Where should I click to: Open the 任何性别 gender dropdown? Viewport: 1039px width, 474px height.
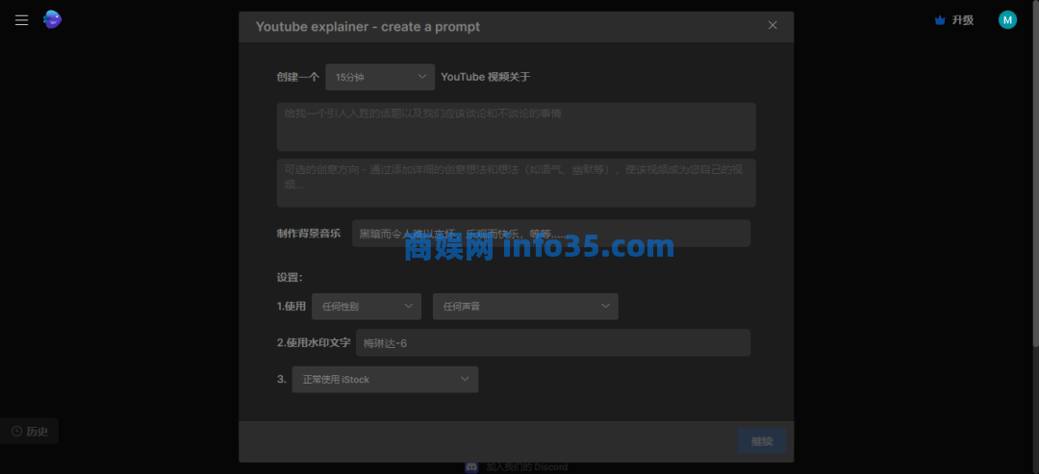(x=367, y=307)
